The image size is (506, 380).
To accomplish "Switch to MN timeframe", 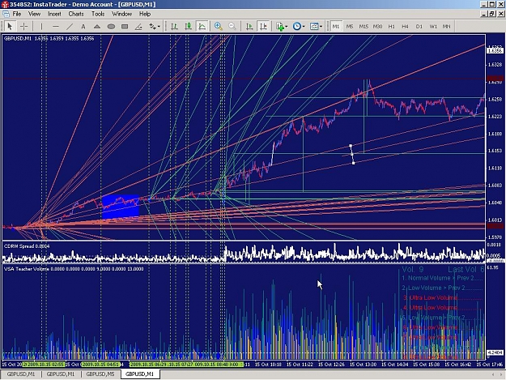I will point(447,27).
